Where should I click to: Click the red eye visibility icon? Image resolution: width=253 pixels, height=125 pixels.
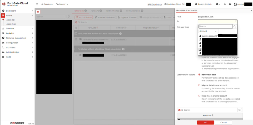pyautogui.click(x=38, y=12)
